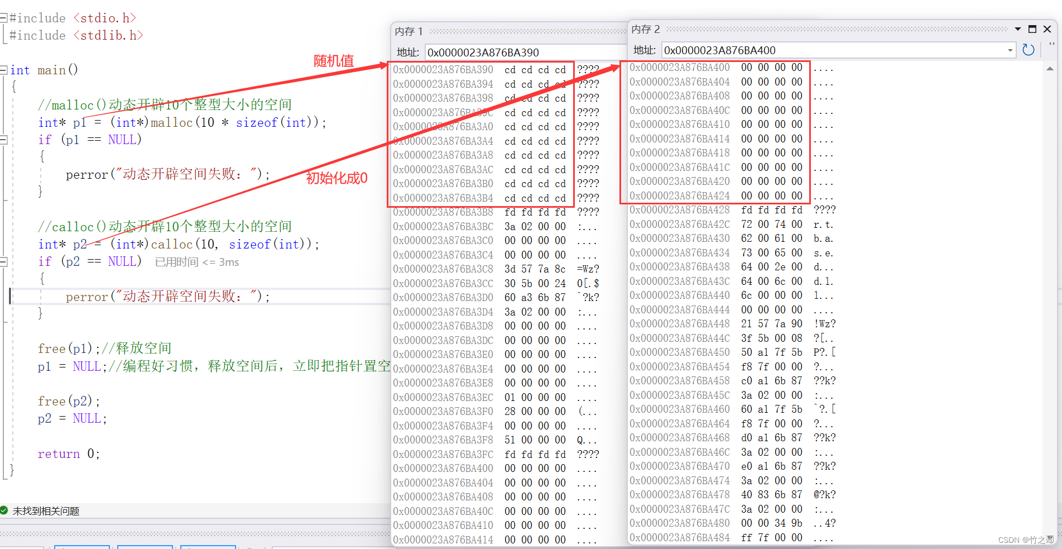Screen dimensions: 1062x549
Task: Click the refresh icon in 内存 2
Action: 1029,50
